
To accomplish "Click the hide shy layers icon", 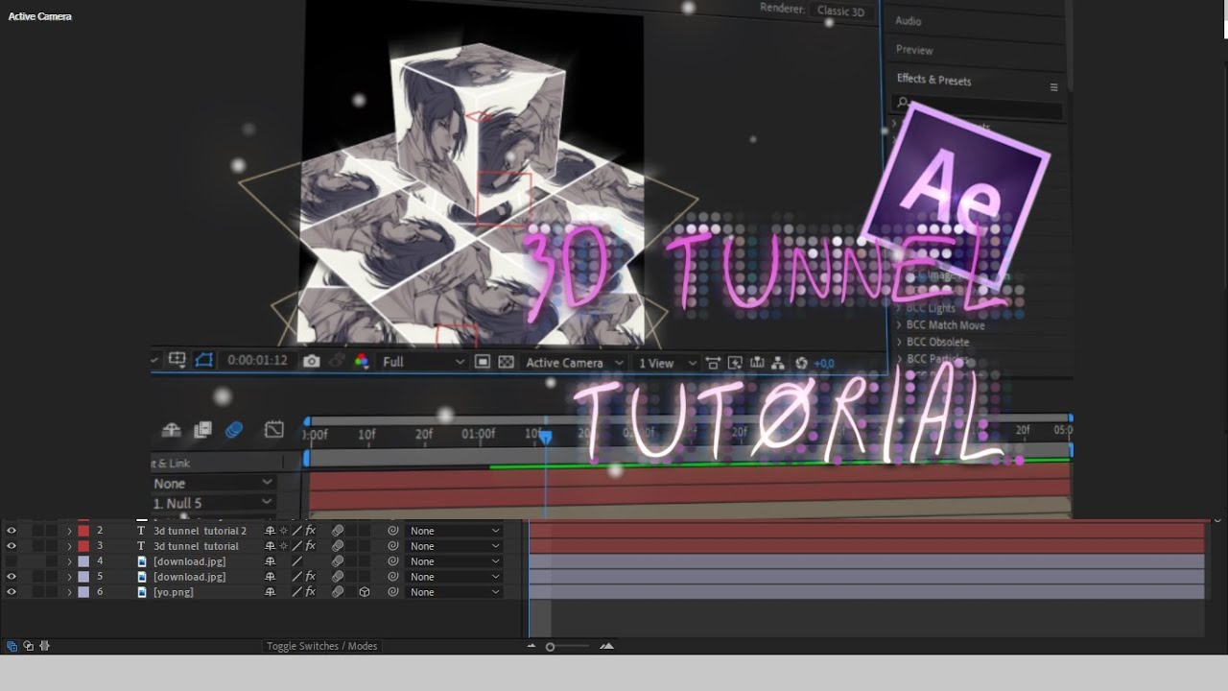I will 172,429.
